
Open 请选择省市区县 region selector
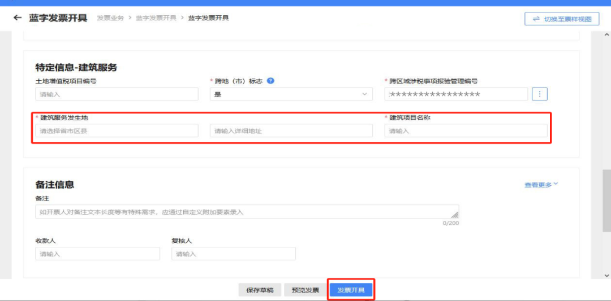pos(117,131)
